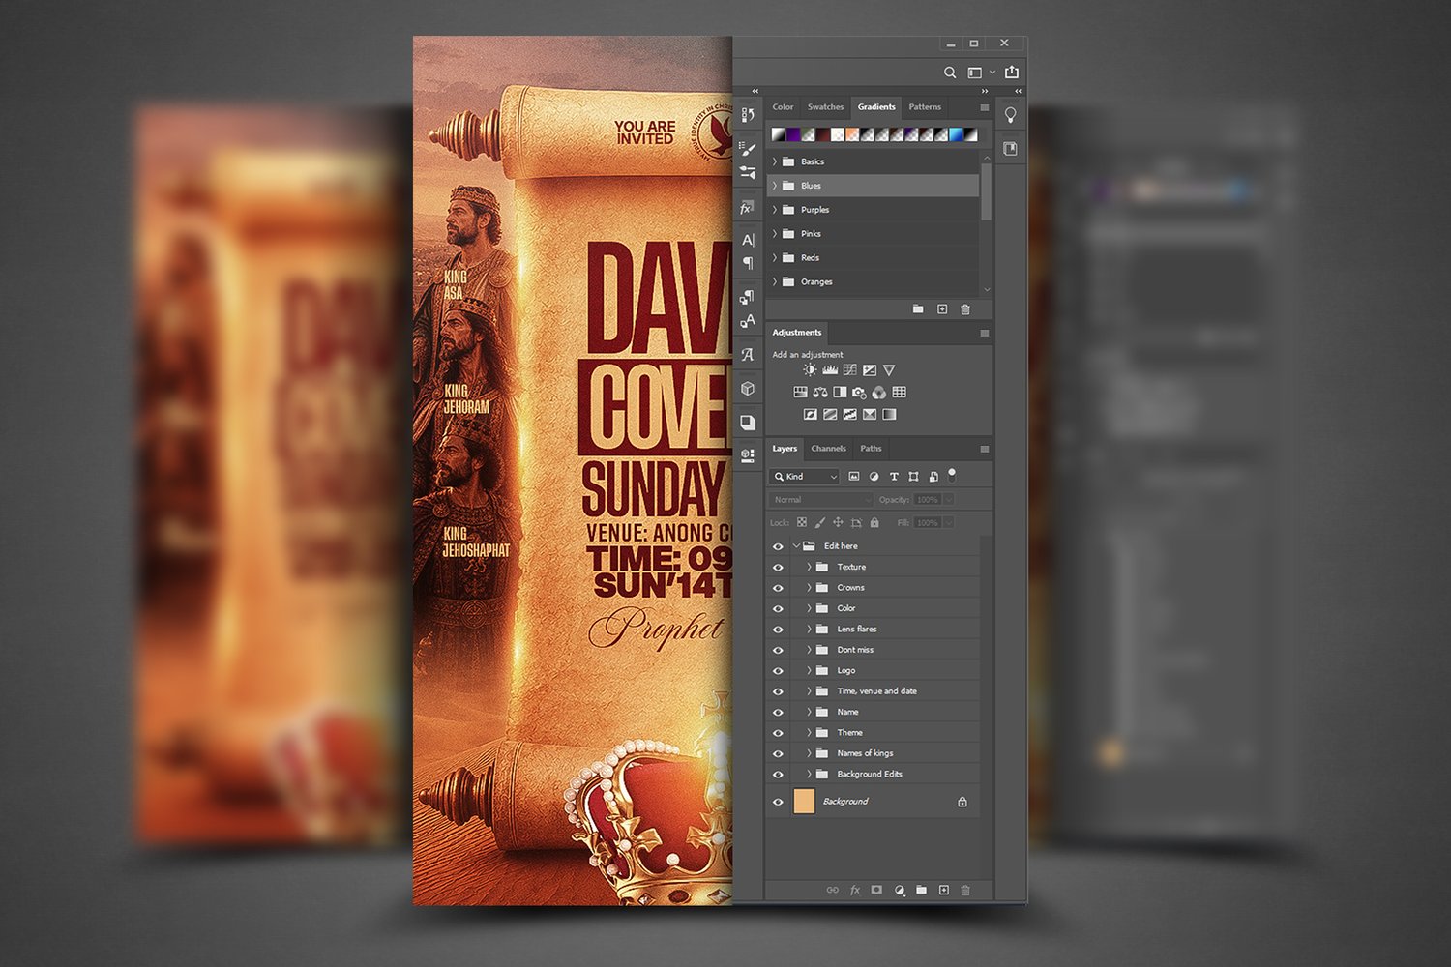Expand the Color layer group
The height and width of the screenshot is (967, 1451).
[x=809, y=608]
